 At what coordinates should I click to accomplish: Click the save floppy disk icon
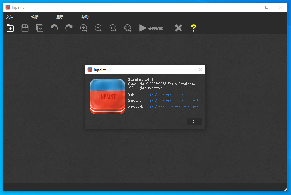pyautogui.click(x=25, y=28)
